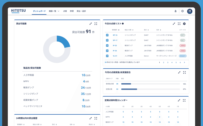Click NPPV 7月 calendar value 2
The width and height of the screenshot is (203, 126).
(x=178, y=117)
